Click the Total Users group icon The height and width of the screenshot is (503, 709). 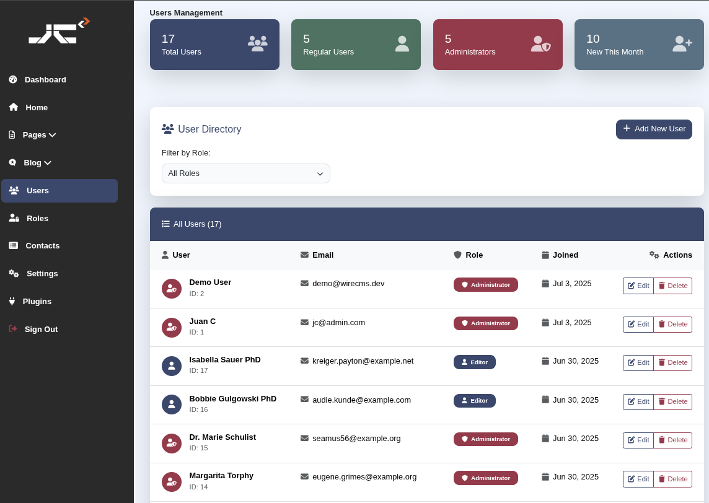[x=258, y=43]
